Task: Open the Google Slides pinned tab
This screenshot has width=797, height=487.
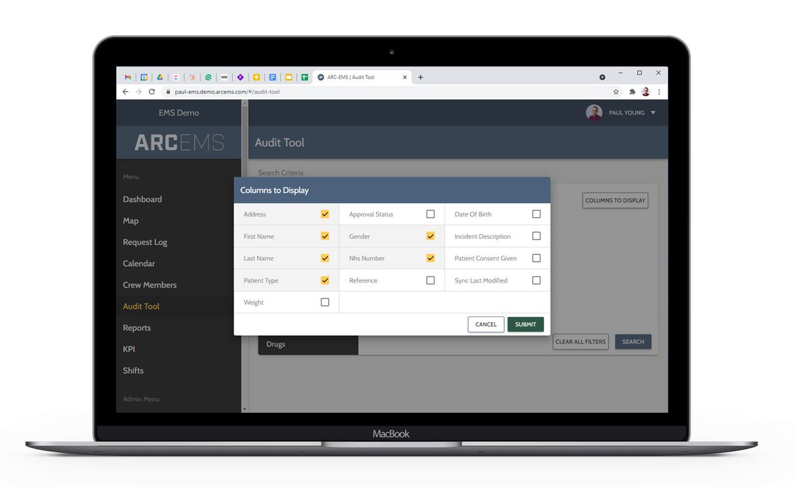Action: click(x=289, y=77)
